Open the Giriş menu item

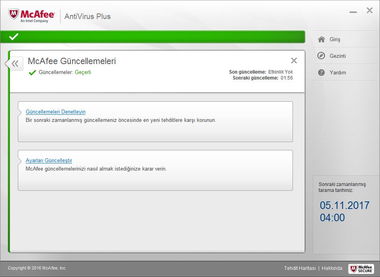[x=335, y=39]
